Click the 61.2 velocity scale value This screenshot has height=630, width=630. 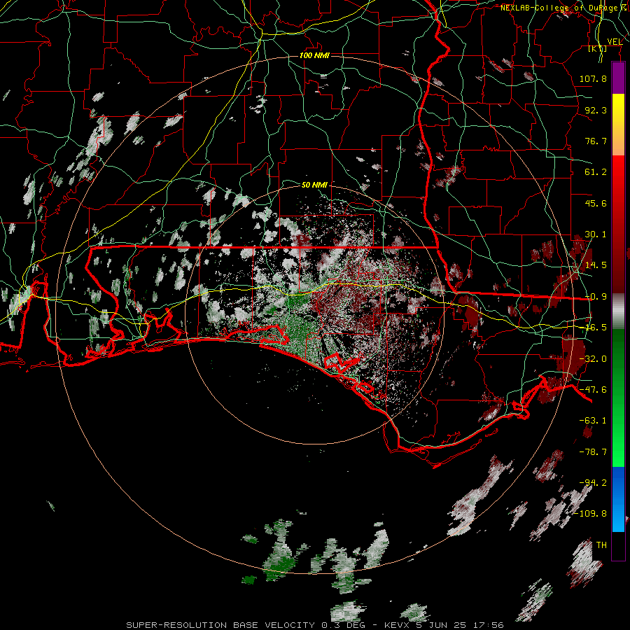tap(596, 172)
